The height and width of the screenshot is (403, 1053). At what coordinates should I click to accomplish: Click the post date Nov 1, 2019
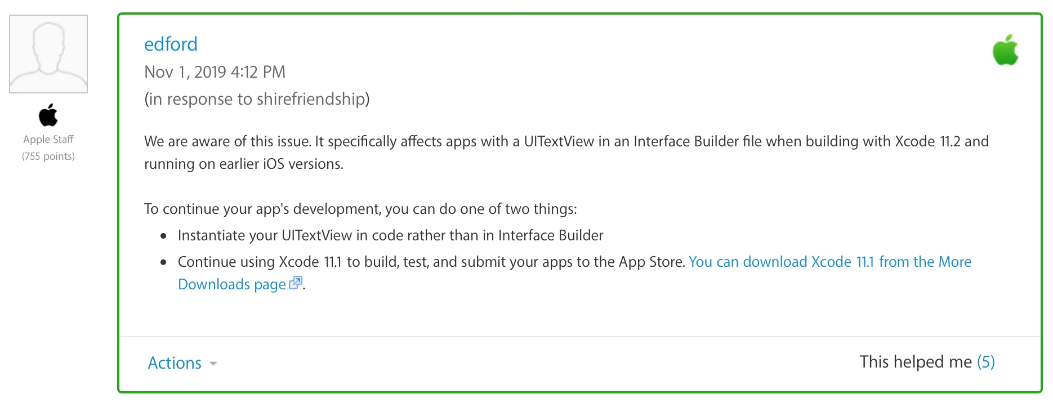coord(215,72)
